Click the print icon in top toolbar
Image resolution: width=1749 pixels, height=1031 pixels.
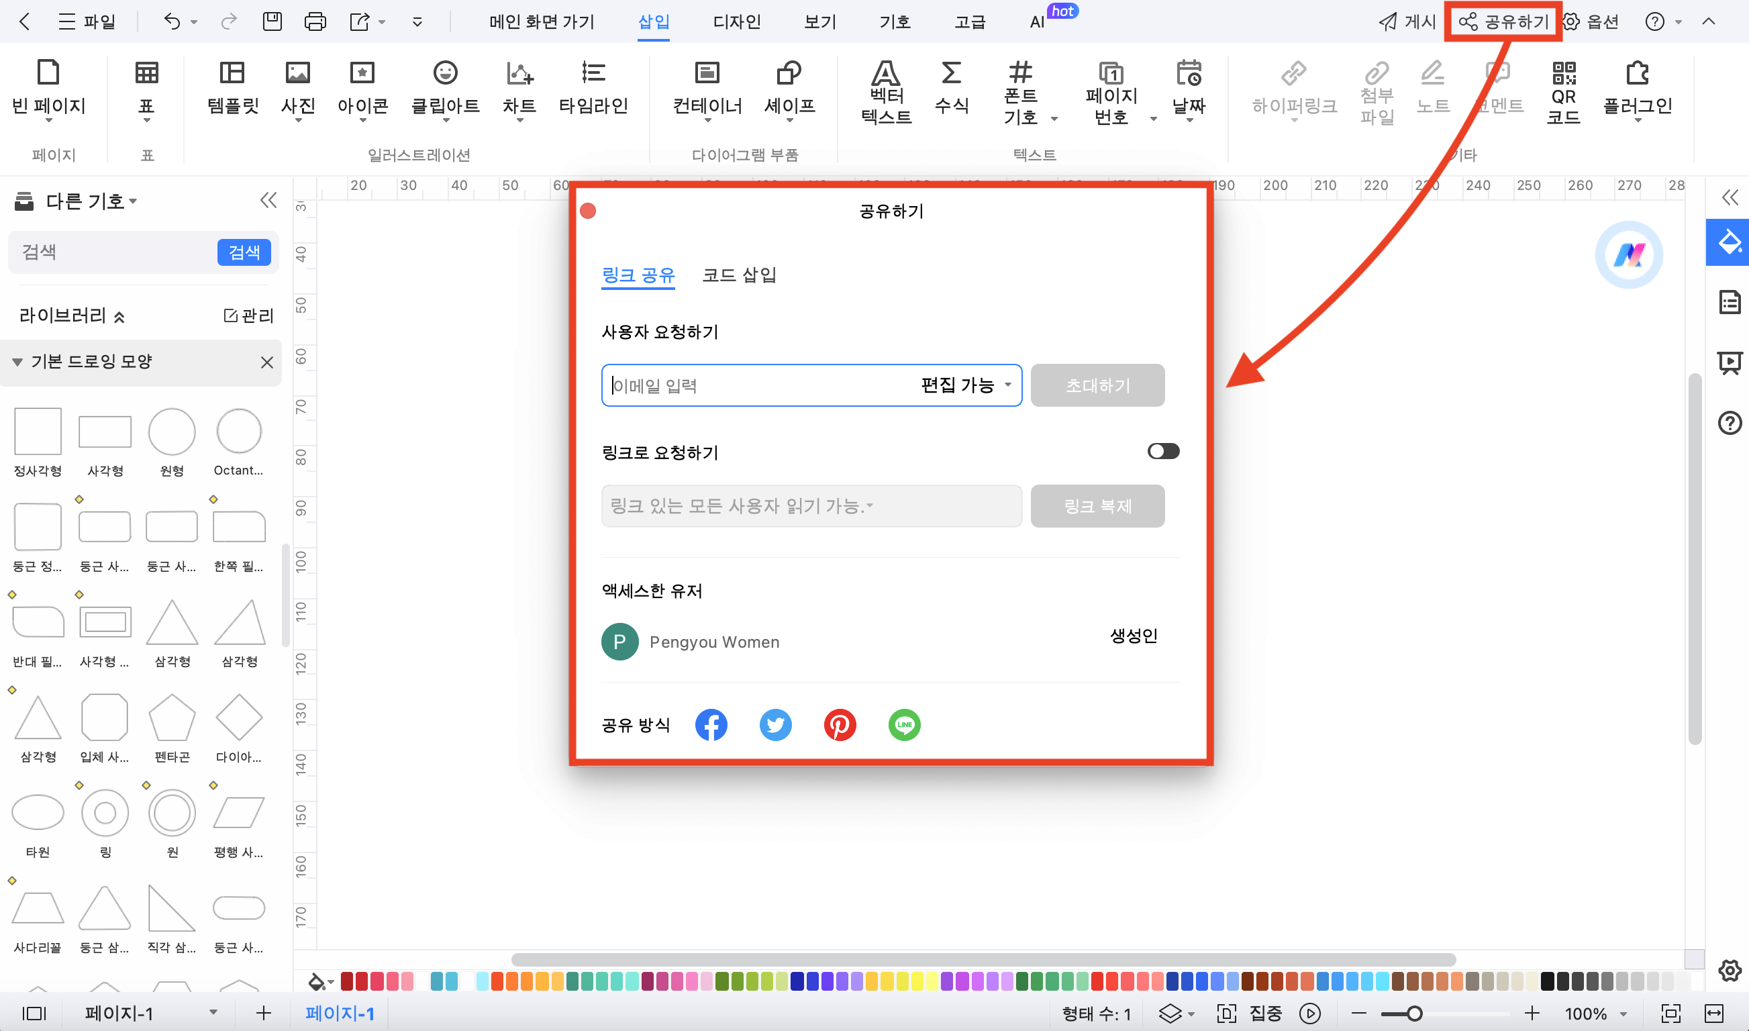pos(315,21)
